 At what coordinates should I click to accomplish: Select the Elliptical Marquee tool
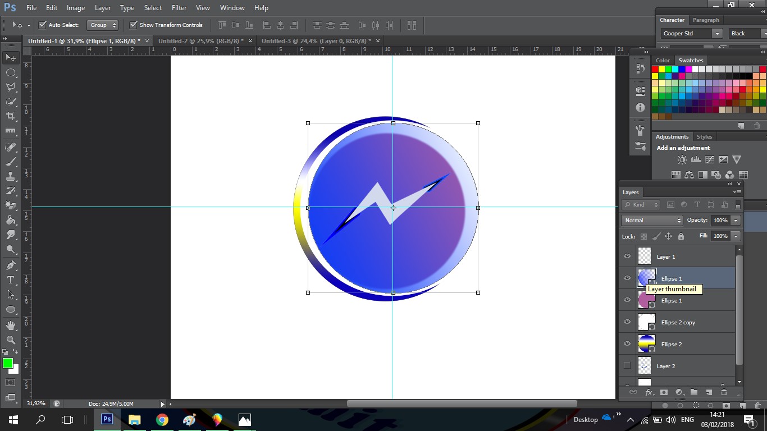pos(11,72)
